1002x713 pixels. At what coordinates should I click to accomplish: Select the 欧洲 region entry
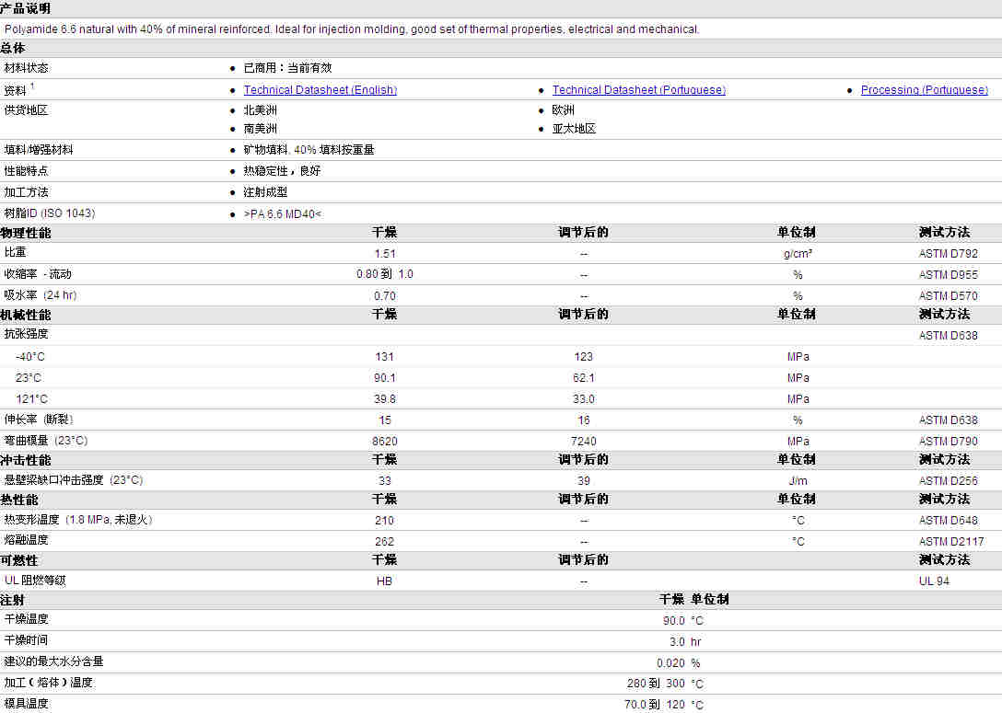point(563,109)
